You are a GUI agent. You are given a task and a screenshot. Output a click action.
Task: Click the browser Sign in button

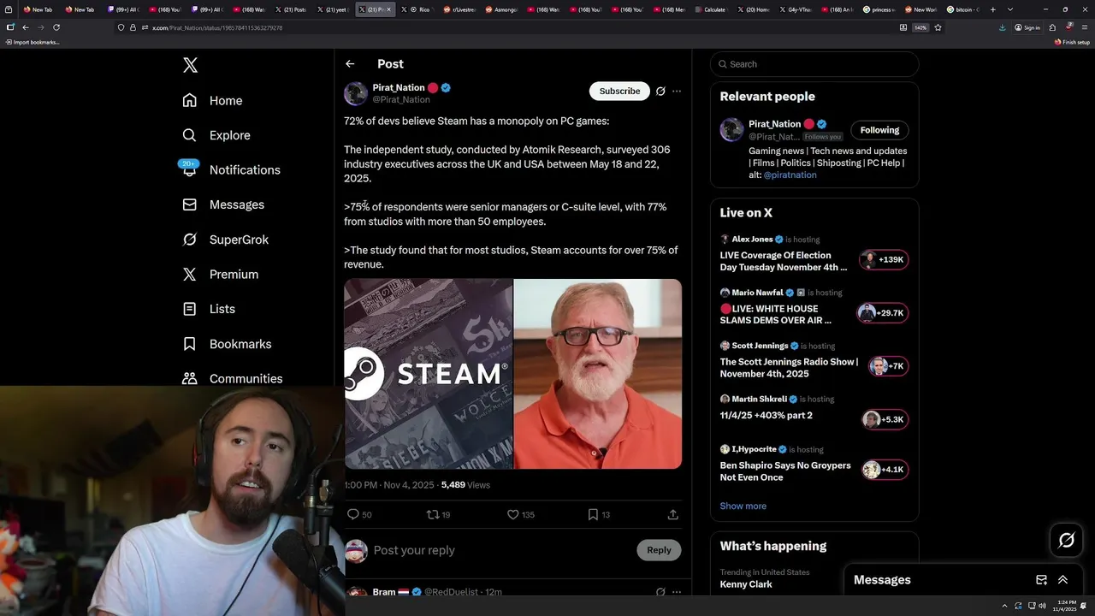(x=1027, y=27)
